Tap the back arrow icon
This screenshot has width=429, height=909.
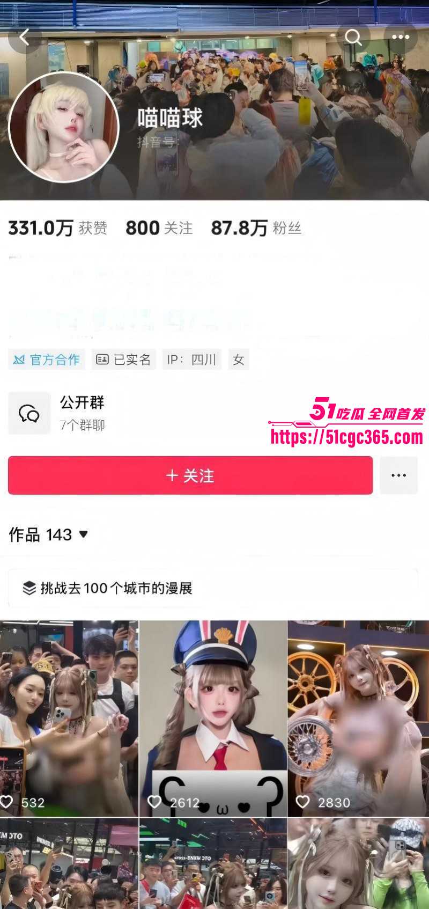(24, 37)
